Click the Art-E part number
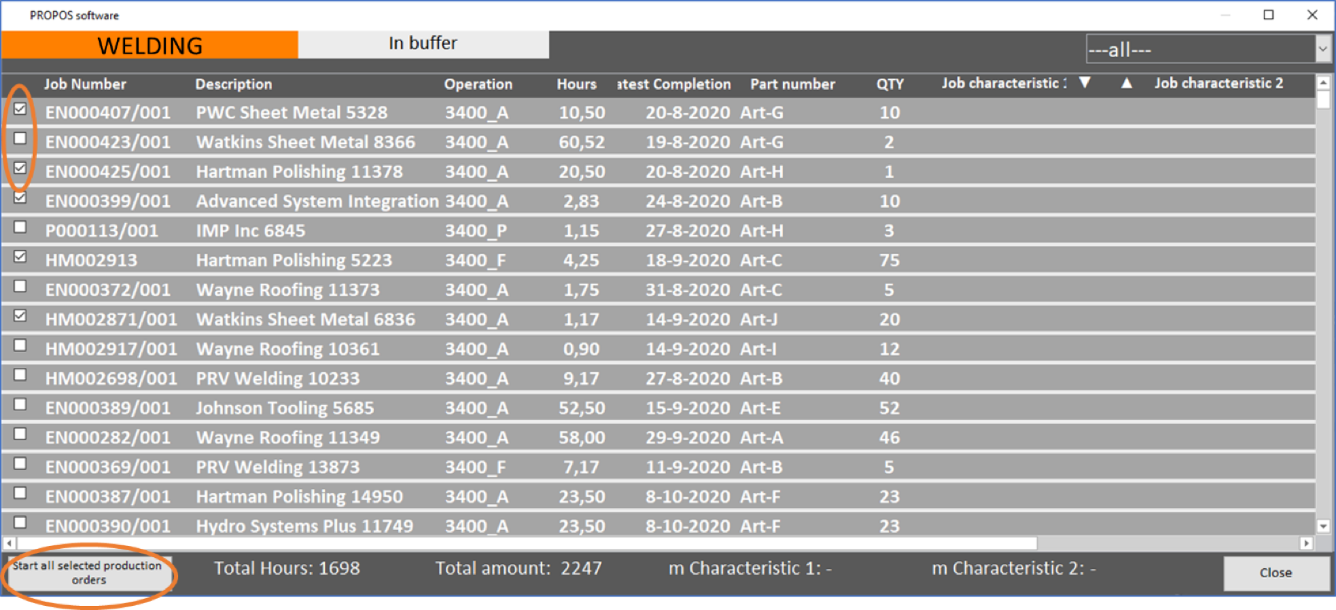Viewport: 1336px width, 610px height. [x=760, y=408]
